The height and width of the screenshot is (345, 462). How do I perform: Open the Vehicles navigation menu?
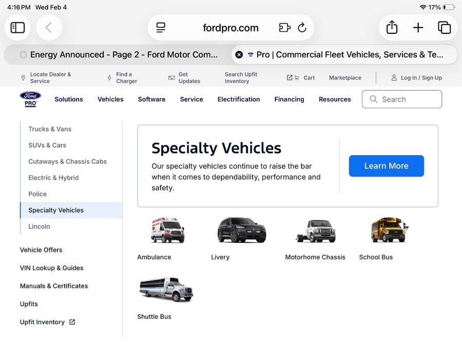110,99
